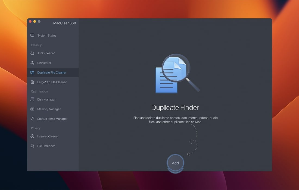Click the magnifying glass documents illustration
The image size is (299, 190).
pos(177,74)
